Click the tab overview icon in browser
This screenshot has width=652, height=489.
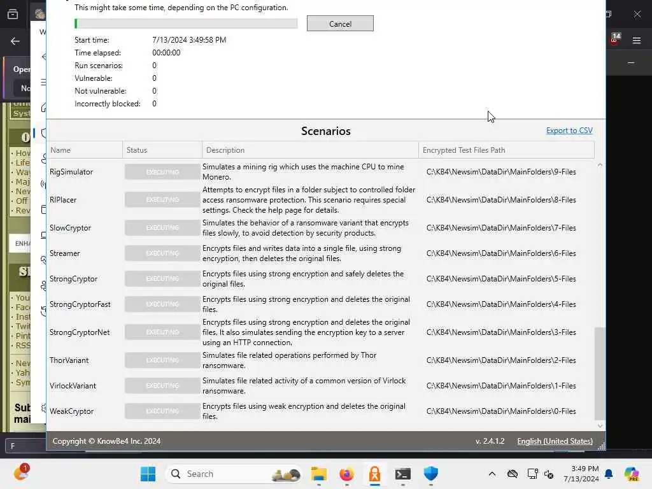(13, 14)
